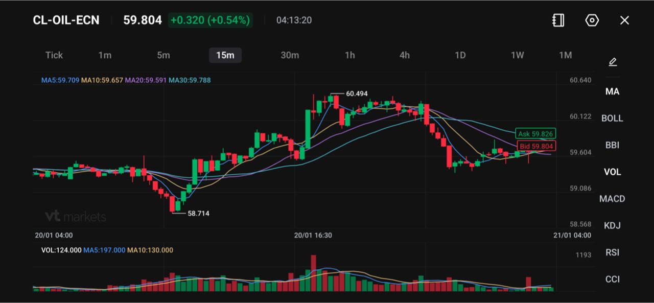Select the KDJ indicator
This screenshot has width=654, height=303.
[x=612, y=225]
